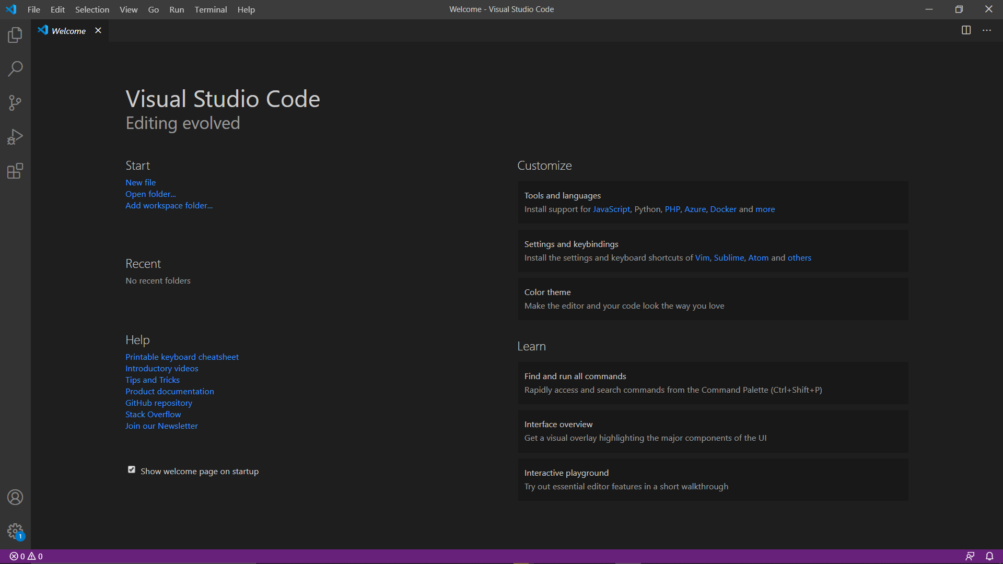Viewport: 1003px width, 564px height.
Task: Click errors and warnings count in status bar
Action: pyautogui.click(x=26, y=556)
